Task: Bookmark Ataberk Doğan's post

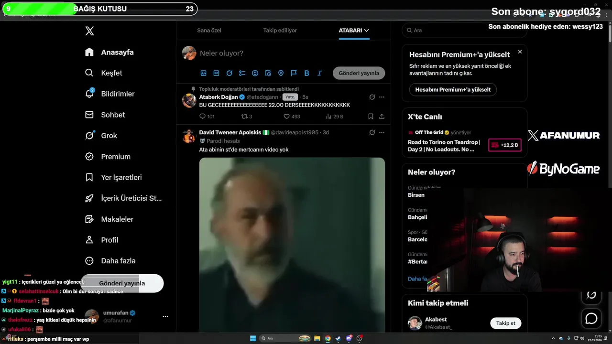Action: [371, 116]
